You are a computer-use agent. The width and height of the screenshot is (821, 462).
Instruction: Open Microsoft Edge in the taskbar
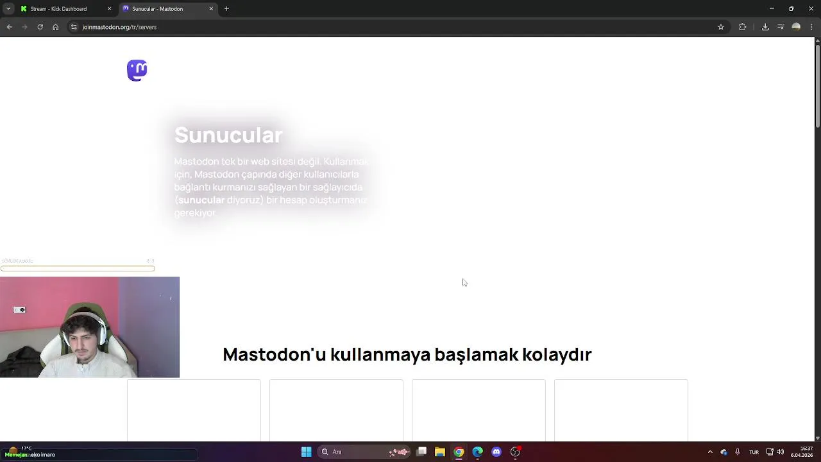point(478,452)
